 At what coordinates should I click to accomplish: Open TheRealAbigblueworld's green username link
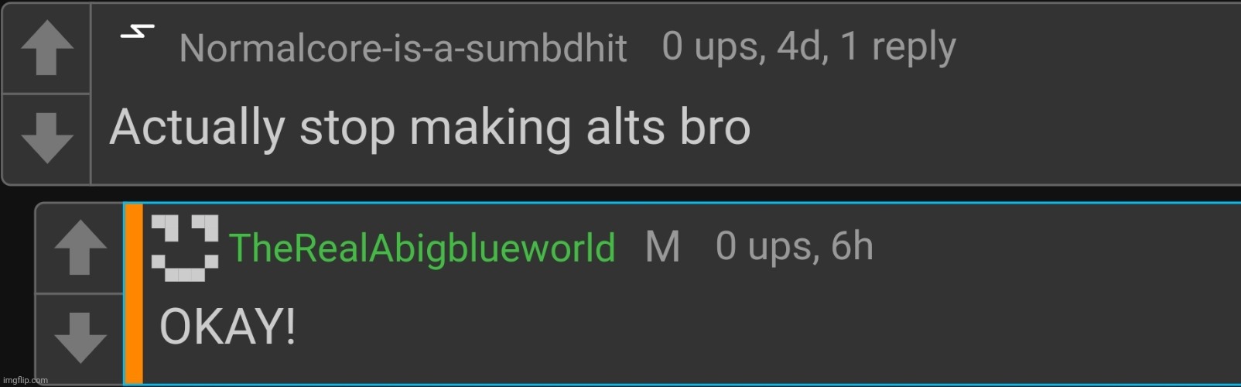click(422, 248)
